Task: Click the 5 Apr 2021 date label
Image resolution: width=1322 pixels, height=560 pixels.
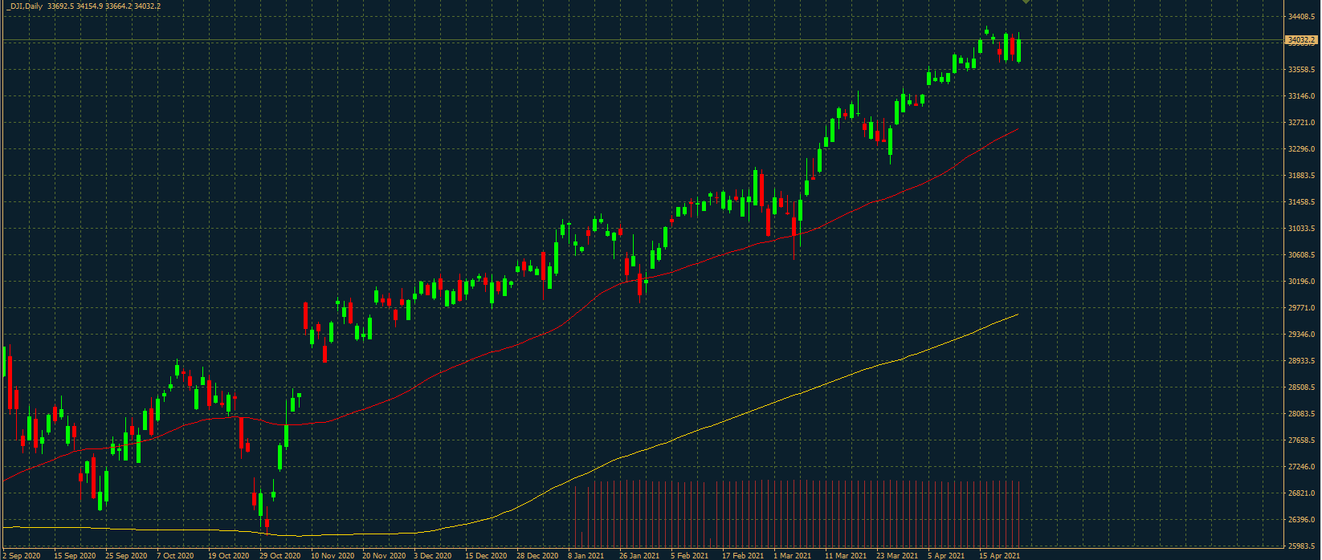Action: [x=946, y=555]
